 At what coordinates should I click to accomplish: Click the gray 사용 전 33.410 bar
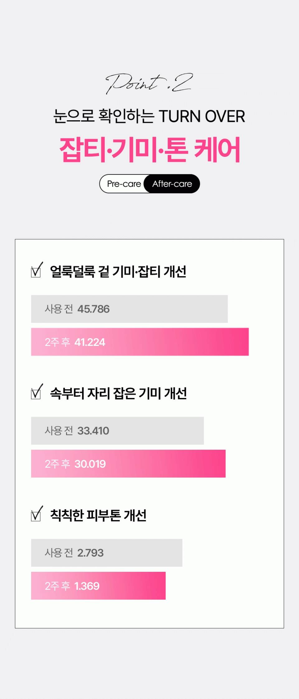pyautogui.click(x=117, y=431)
